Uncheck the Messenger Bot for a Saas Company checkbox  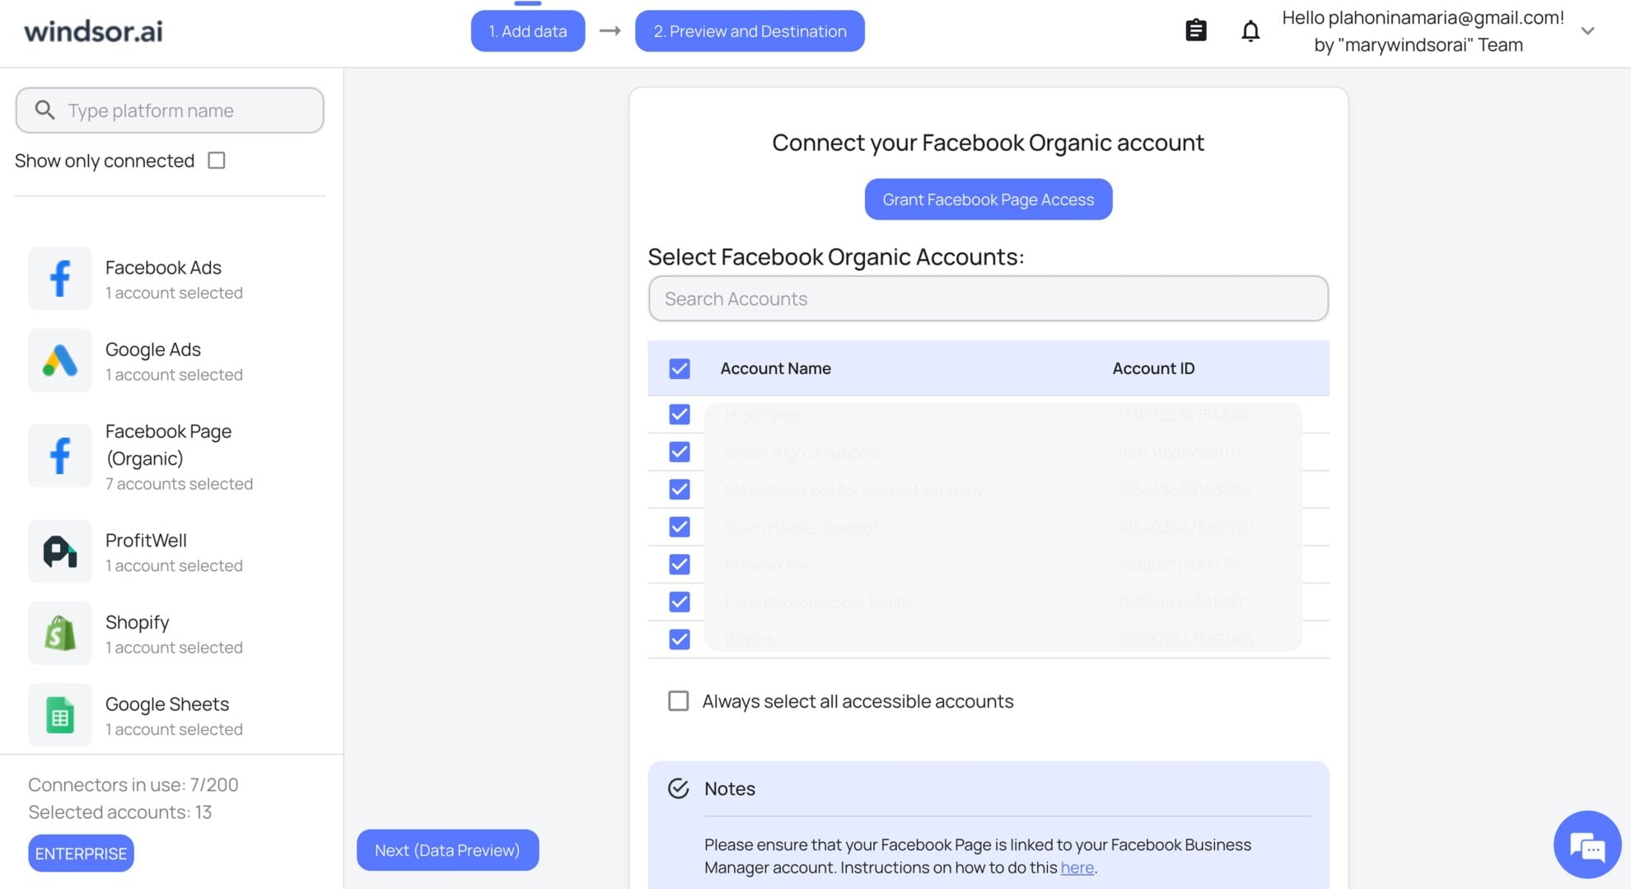pyautogui.click(x=680, y=489)
